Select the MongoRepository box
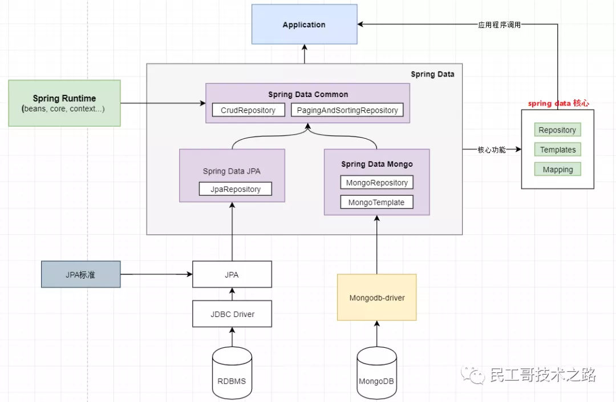The image size is (616, 402). (377, 183)
